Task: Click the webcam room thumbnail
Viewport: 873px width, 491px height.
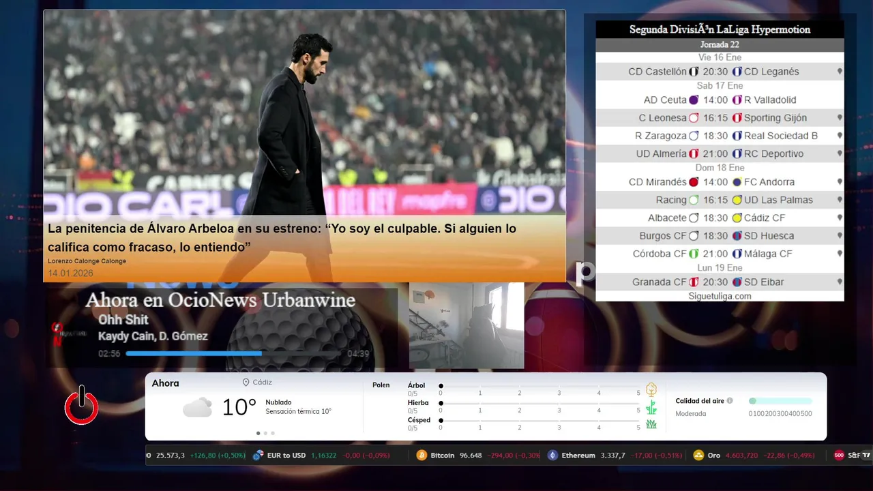Action: tap(467, 325)
